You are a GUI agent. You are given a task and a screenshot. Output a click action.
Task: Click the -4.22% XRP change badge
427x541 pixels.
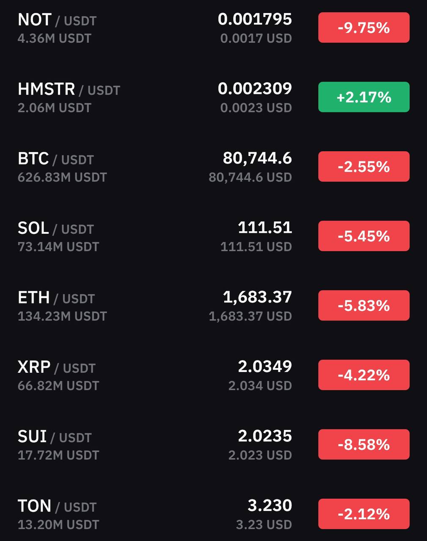coord(364,375)
